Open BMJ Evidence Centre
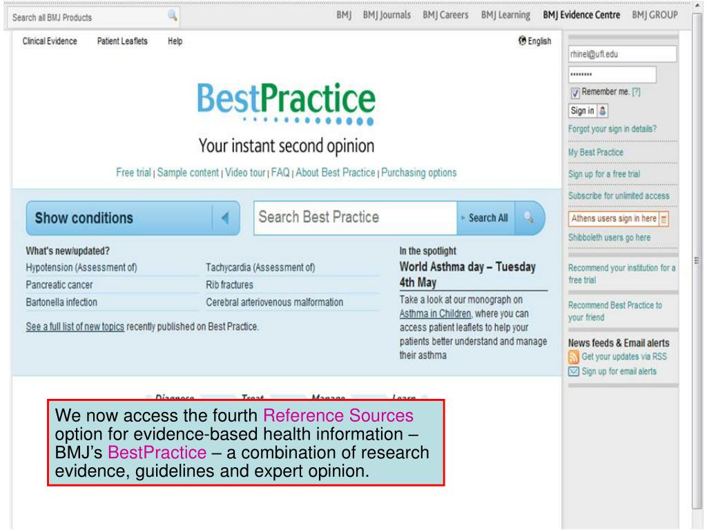This screenshot has height=530, width=707. coord(581,15)
